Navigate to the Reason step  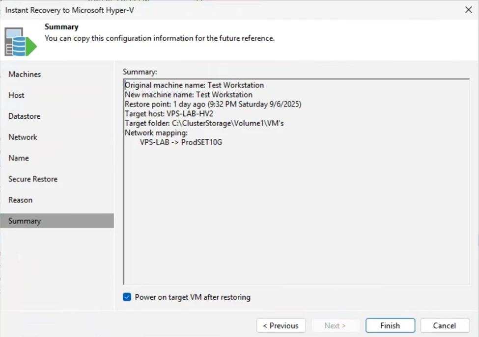pyautogui.click(x=21, y=200)
